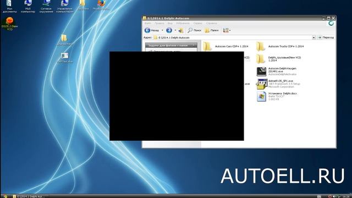Go back with the Назад arrow button
Image resolution: width=352 pixels, height=198 pixels.
coord(152,30)
